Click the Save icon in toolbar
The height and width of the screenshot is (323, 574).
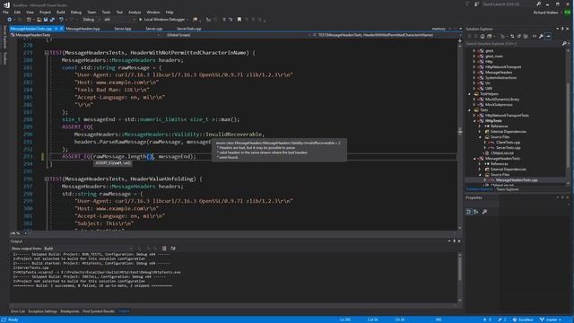tap(46, 20)
